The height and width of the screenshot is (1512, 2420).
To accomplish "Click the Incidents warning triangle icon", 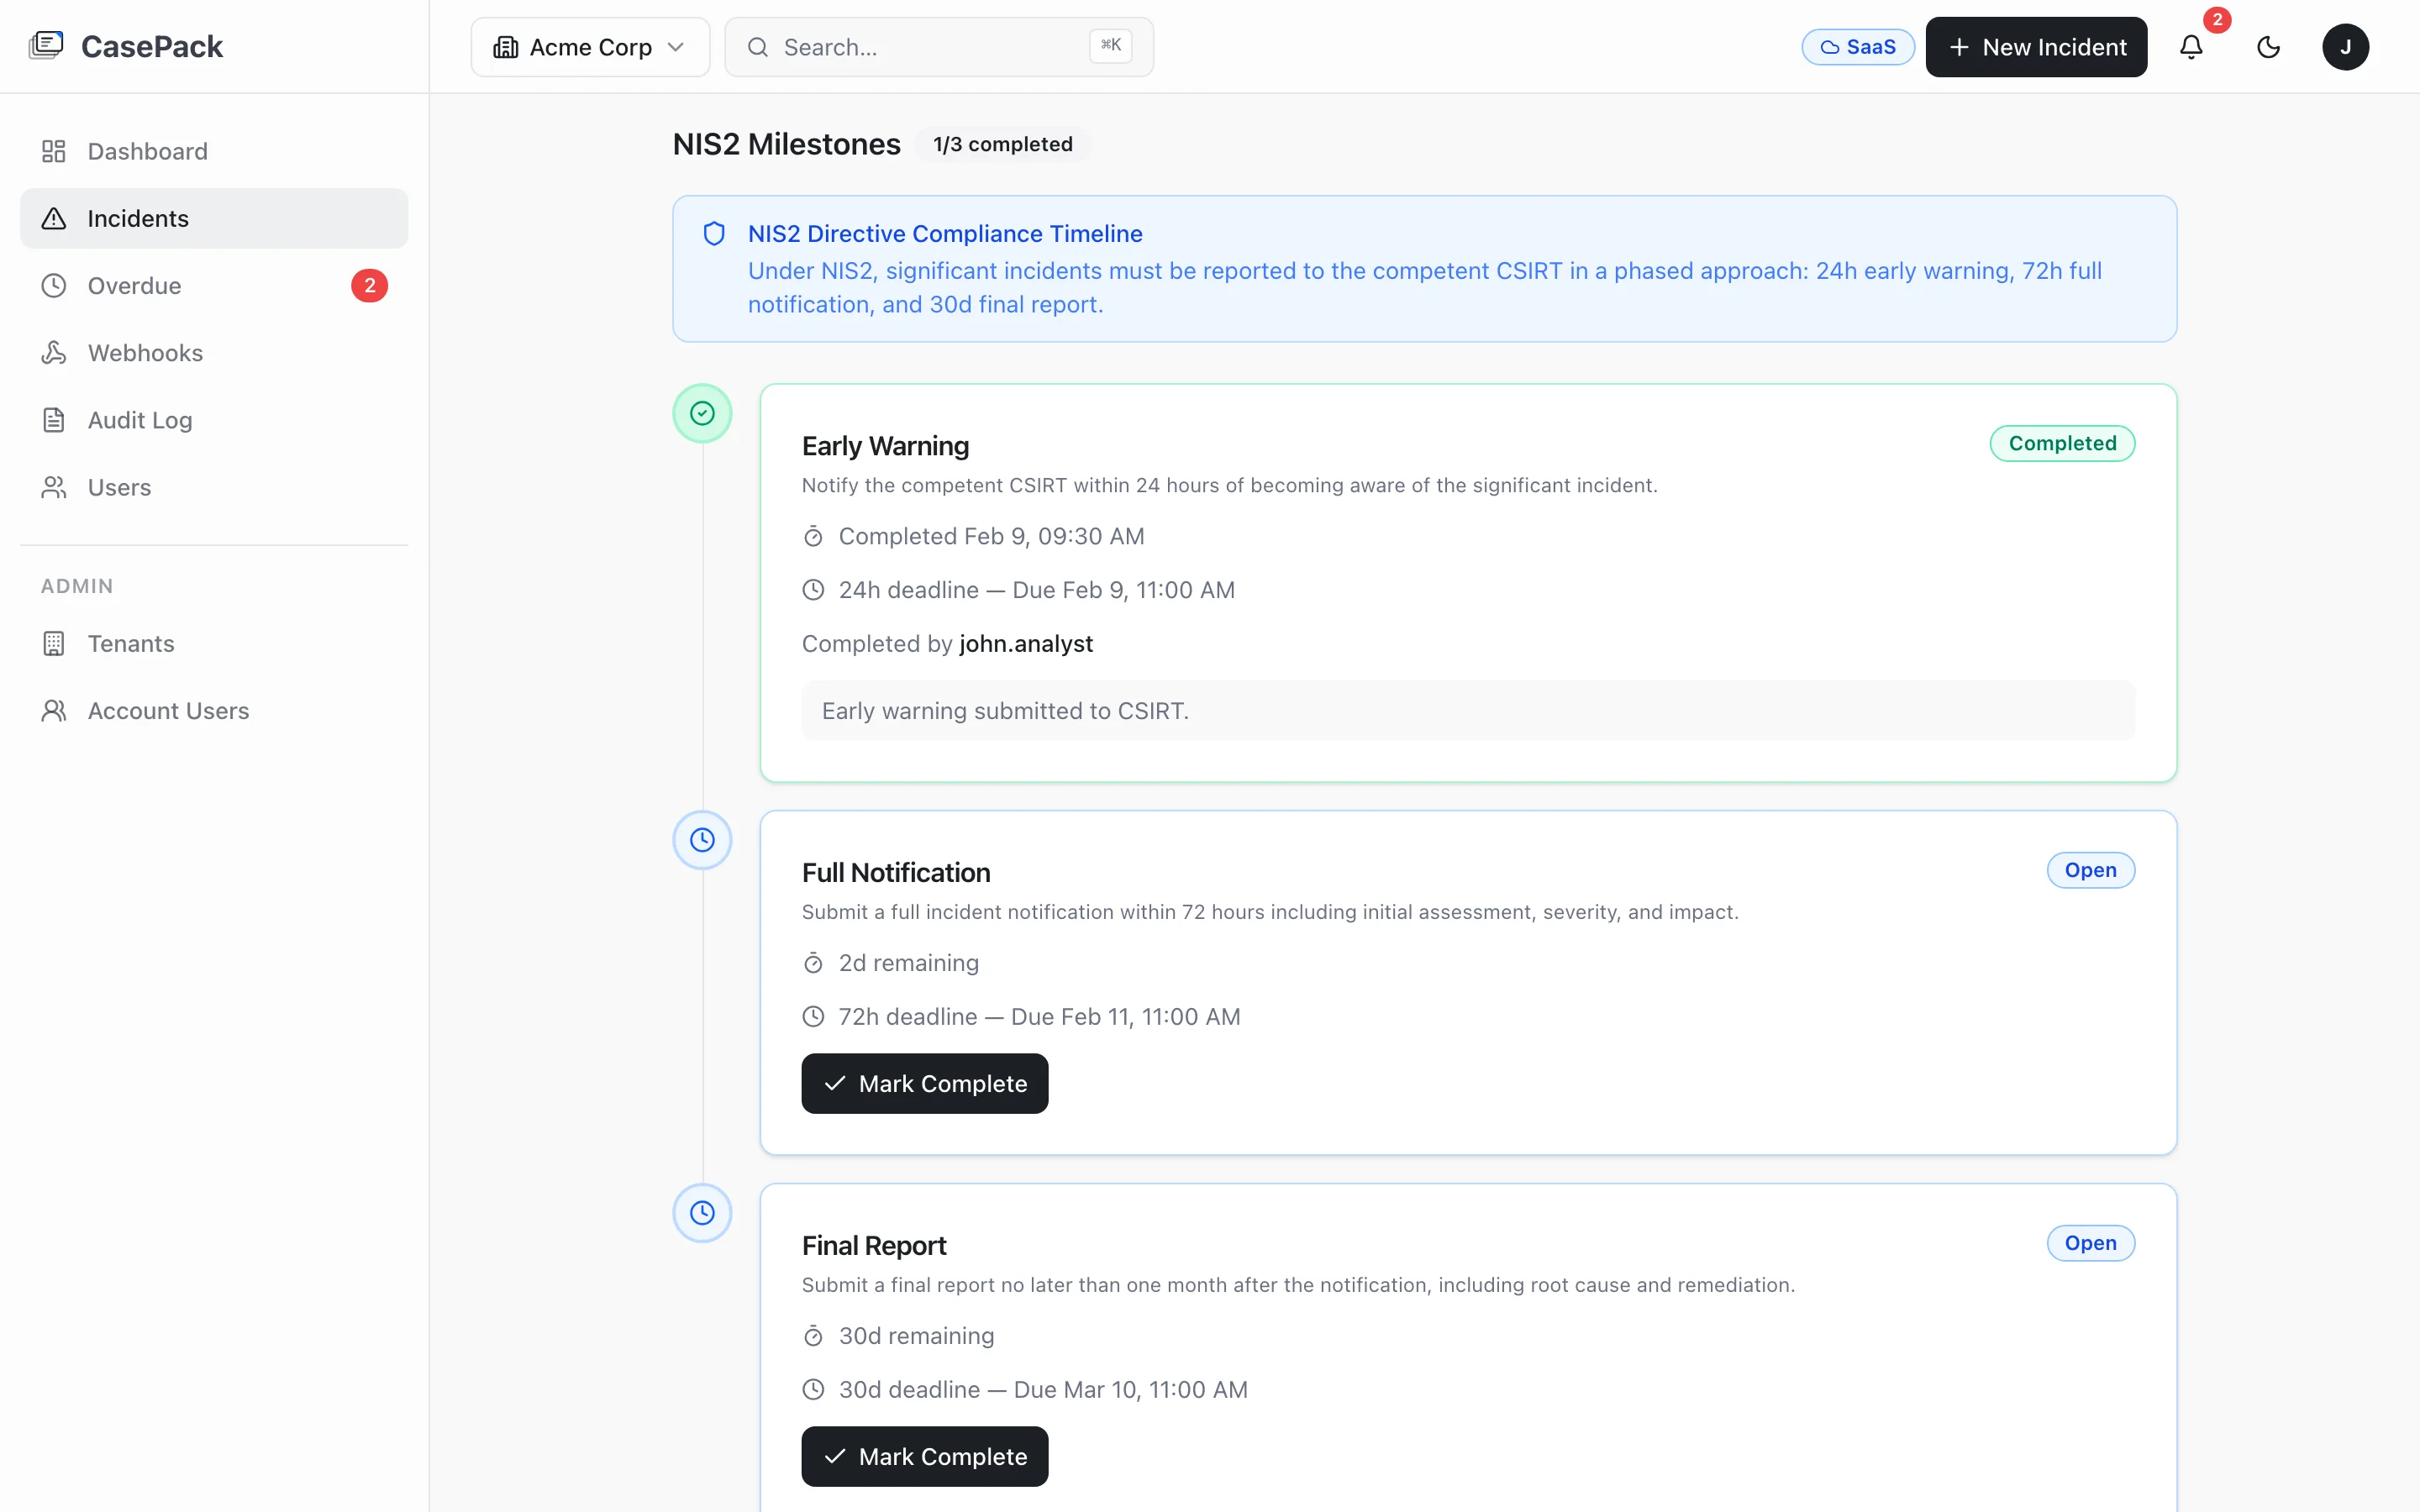I will 54,218.
